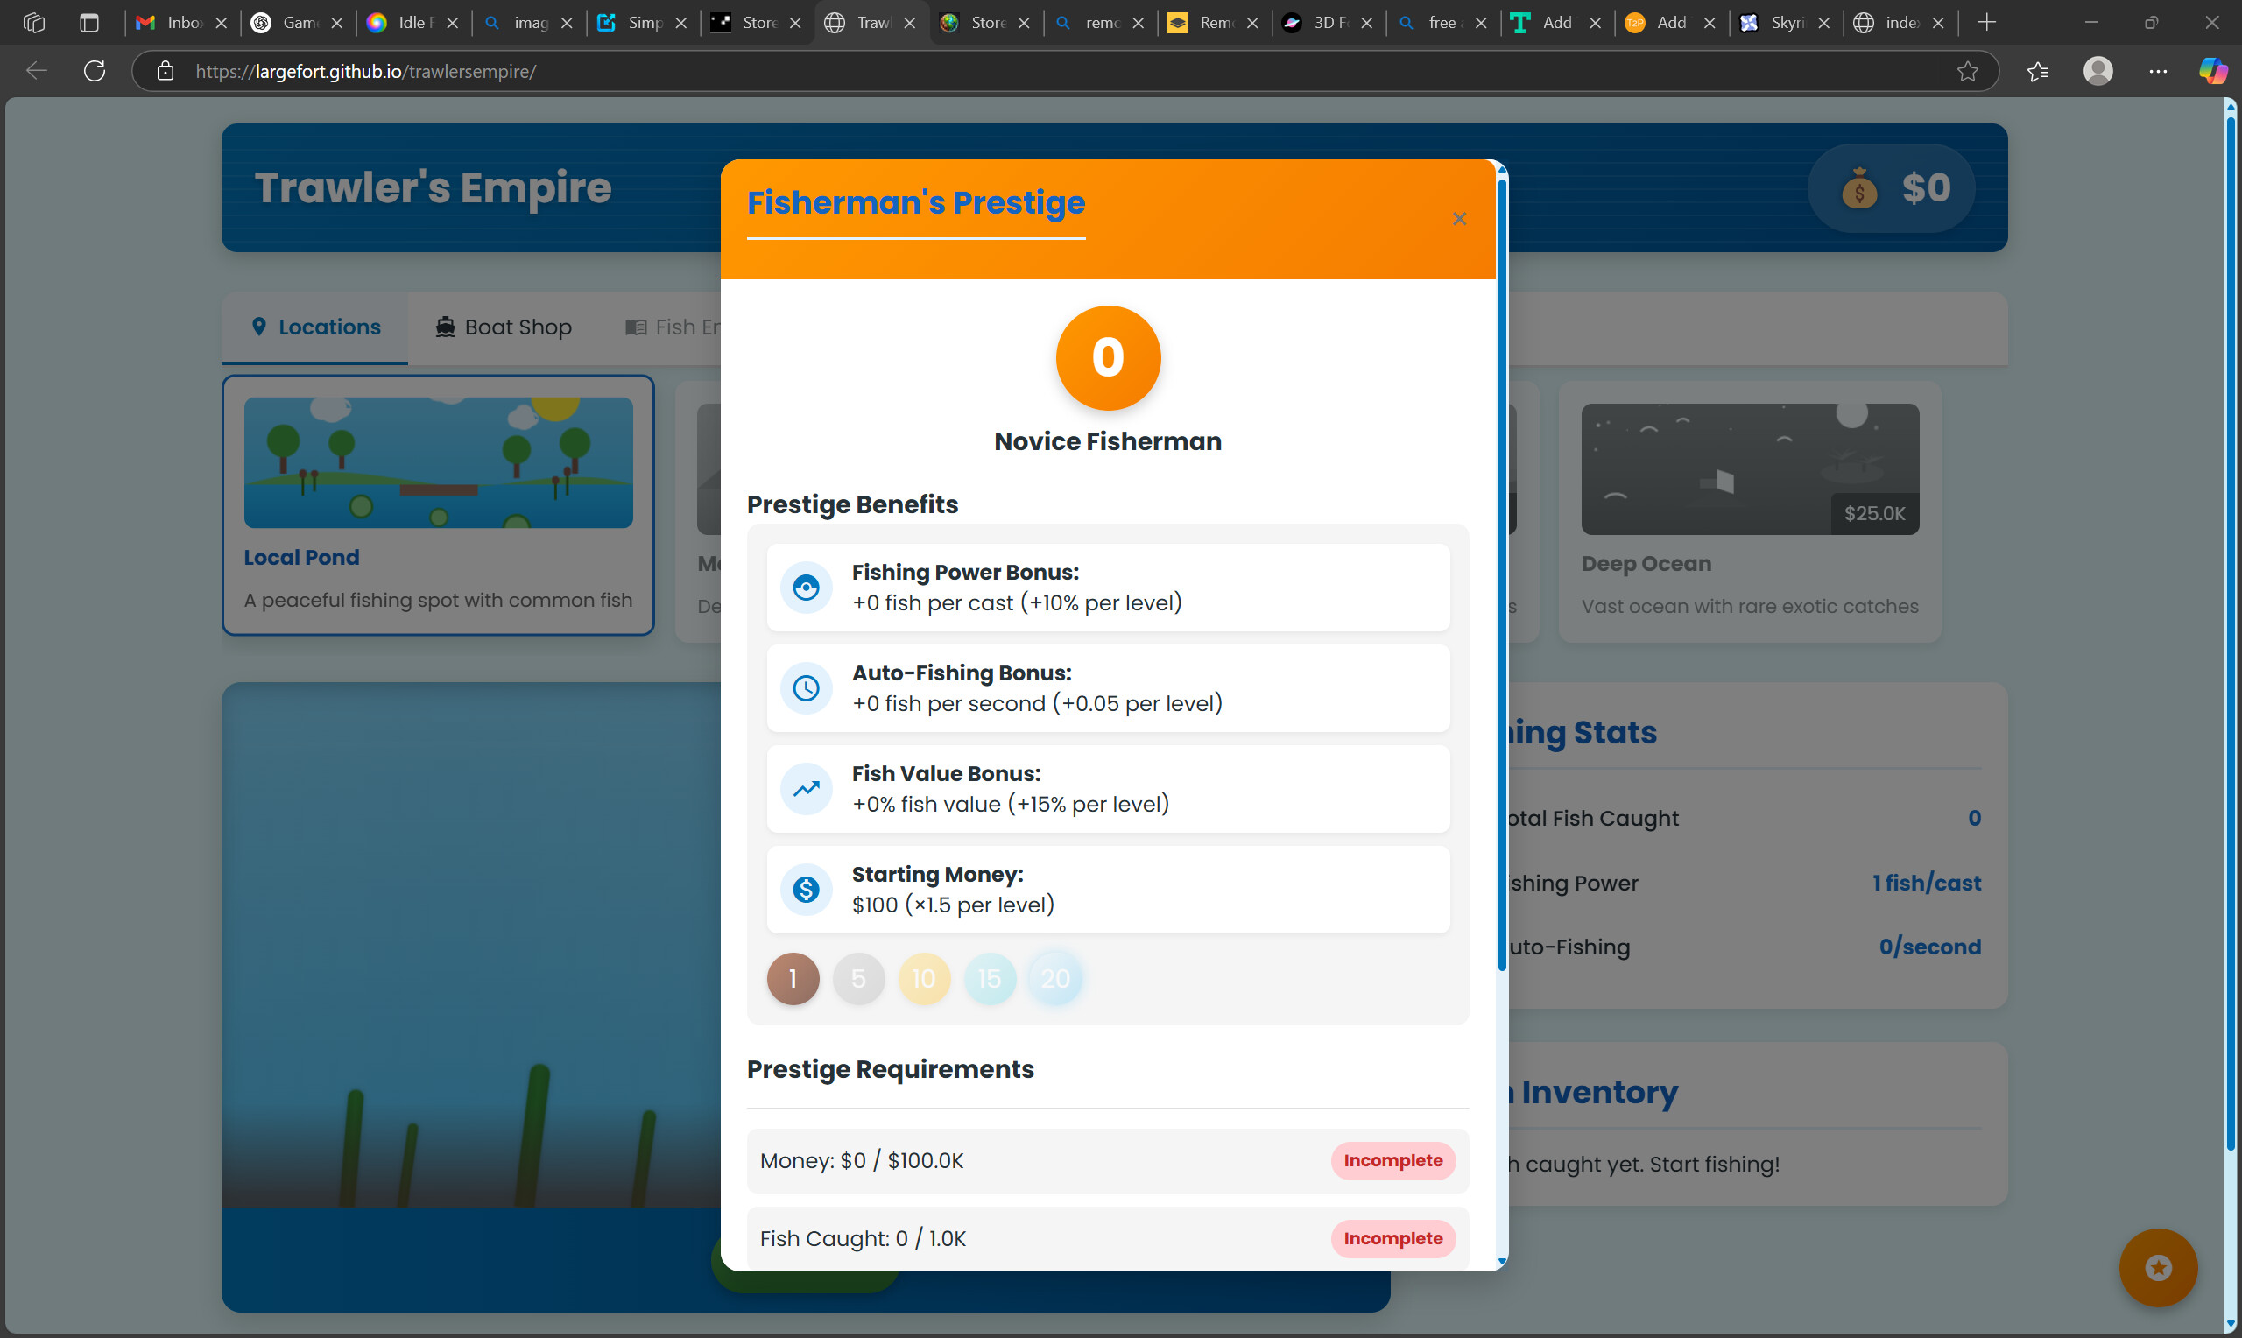
Task: Click the floating orange star prestige button
Action: (x=2156, y=1267)
